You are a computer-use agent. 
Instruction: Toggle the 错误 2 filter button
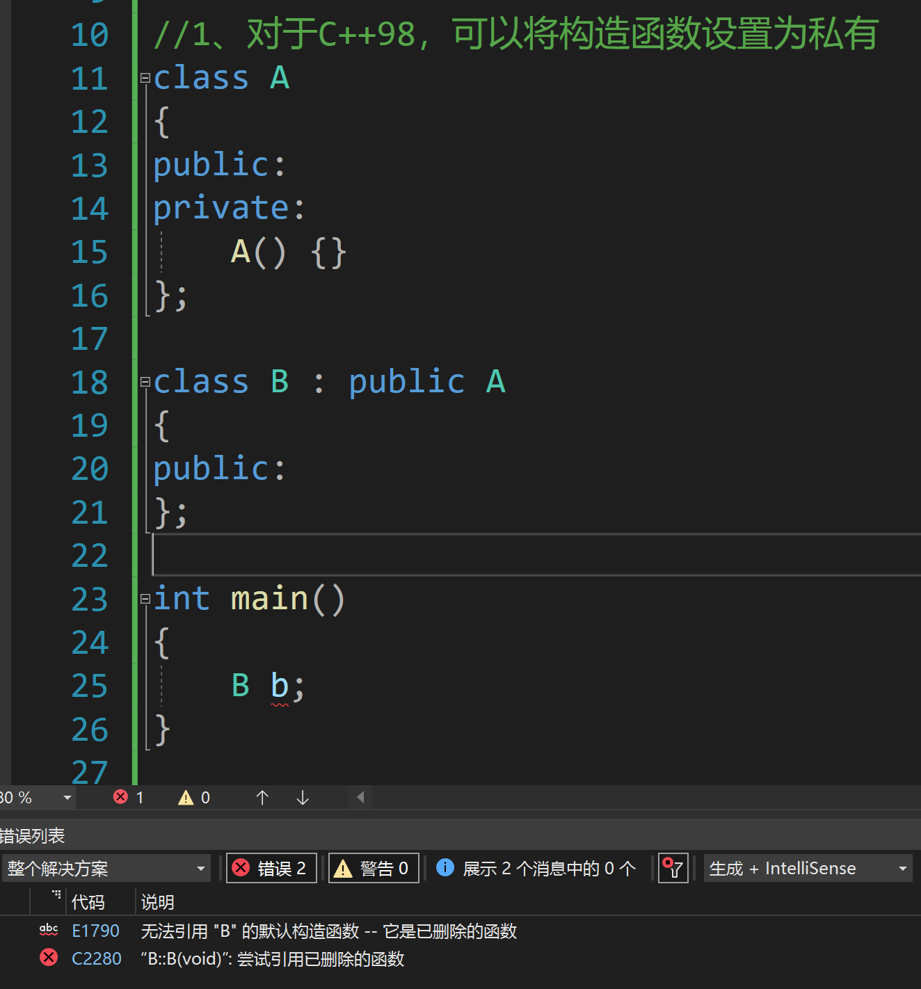[x=271, y=868]
